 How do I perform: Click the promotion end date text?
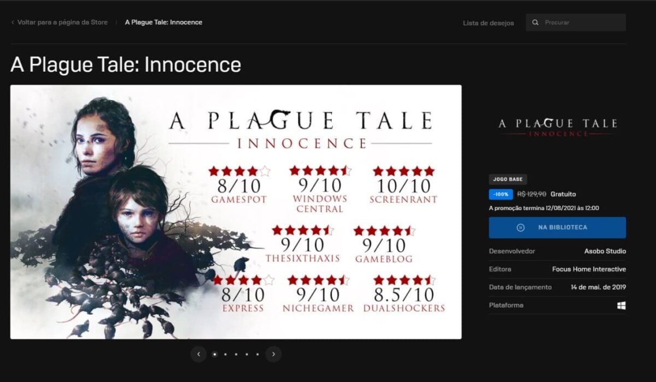tap(544, 208)
